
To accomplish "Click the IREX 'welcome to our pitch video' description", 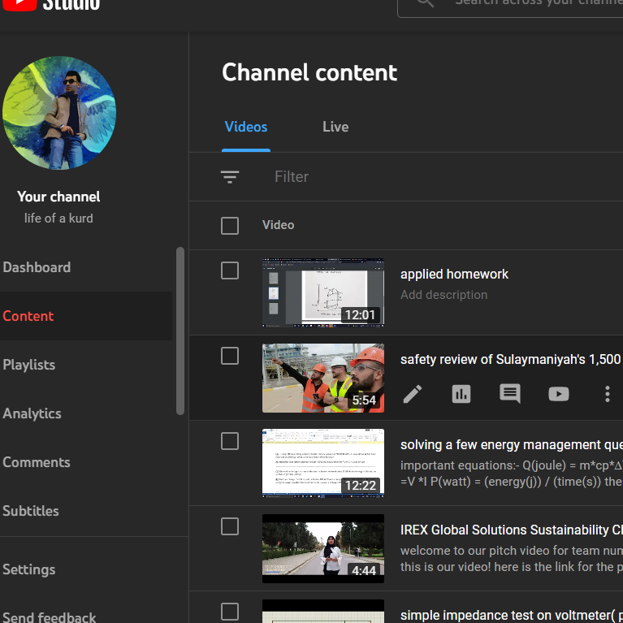I will pyautogui.click(x=512, y=559).
